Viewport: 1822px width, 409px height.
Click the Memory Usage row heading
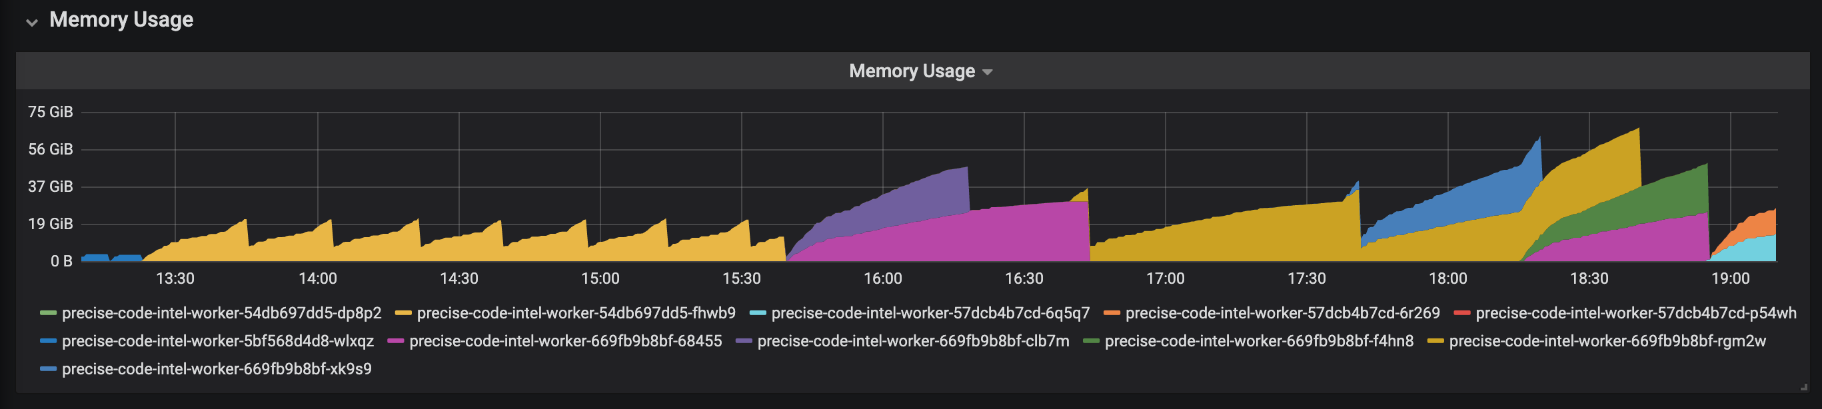[121, 20]
